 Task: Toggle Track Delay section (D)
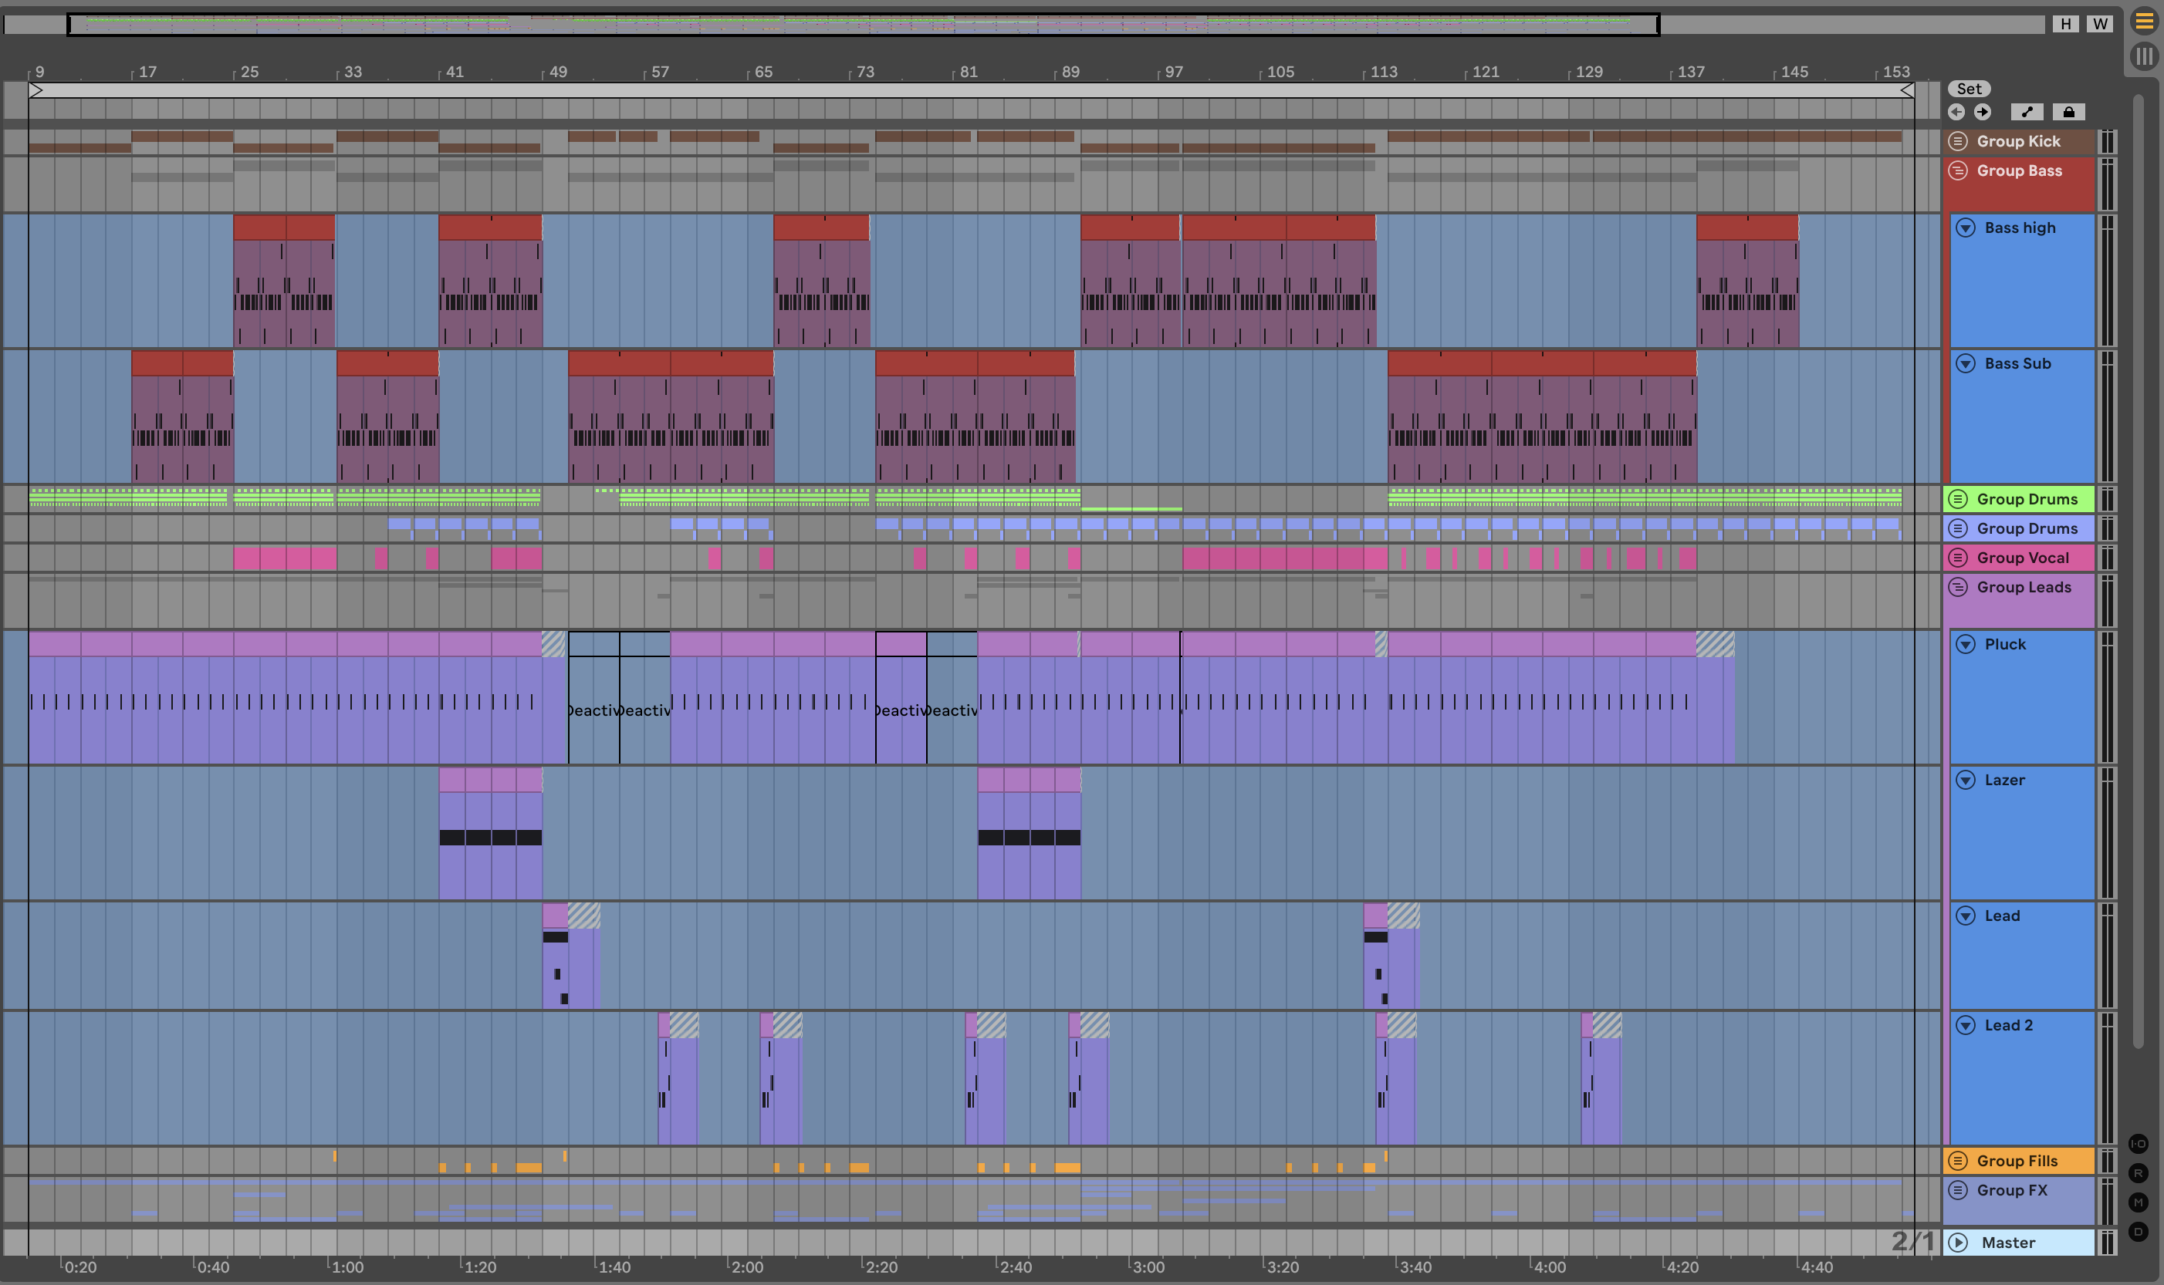pos(2138,1231)
